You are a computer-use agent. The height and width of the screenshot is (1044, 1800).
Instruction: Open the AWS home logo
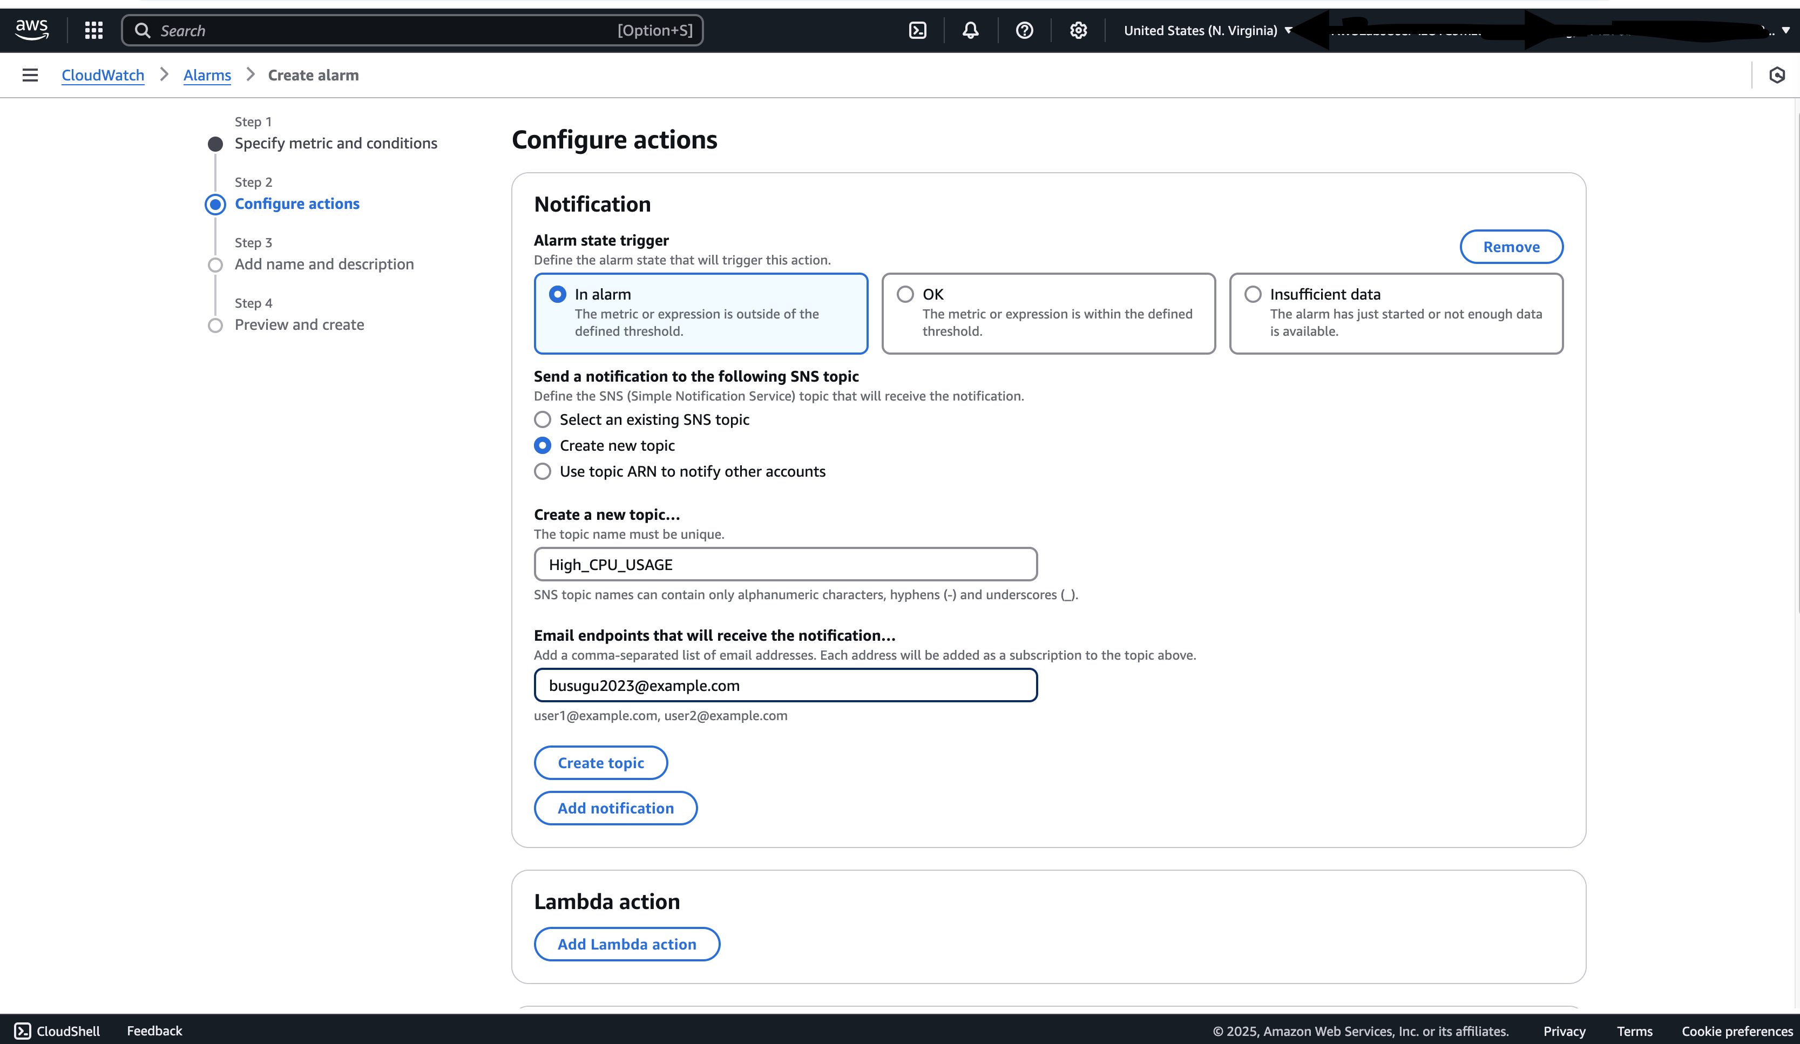tap(32, 30)
